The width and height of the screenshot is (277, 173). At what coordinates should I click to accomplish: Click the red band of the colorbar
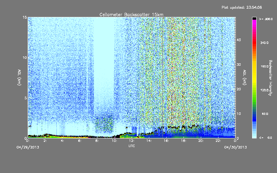click(x=254, y=43)
